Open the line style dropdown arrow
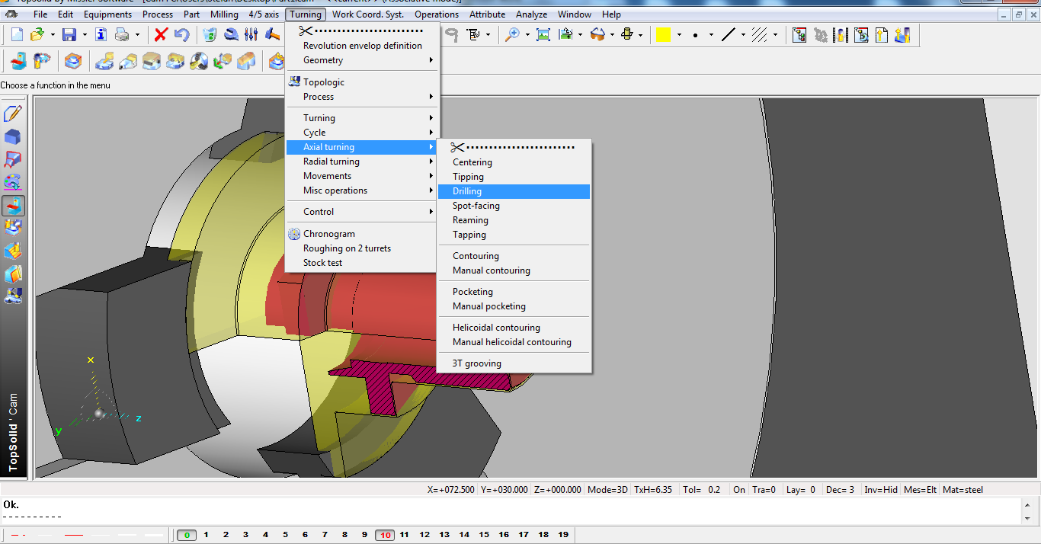The image size is (1041, 544). pos(743,34)
